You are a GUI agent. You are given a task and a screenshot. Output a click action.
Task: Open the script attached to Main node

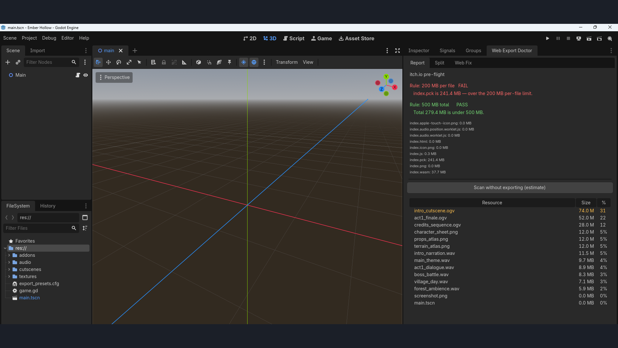(x=78, y=75)
